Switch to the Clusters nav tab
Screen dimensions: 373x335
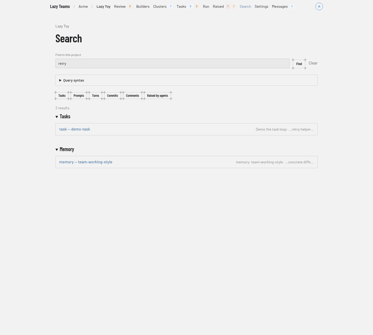[160, 6]
